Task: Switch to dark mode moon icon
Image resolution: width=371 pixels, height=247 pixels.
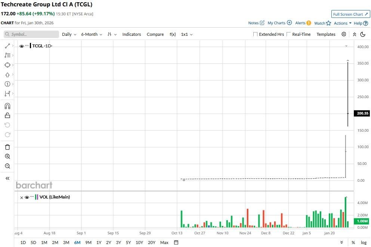Action: (x=363, y=34)
